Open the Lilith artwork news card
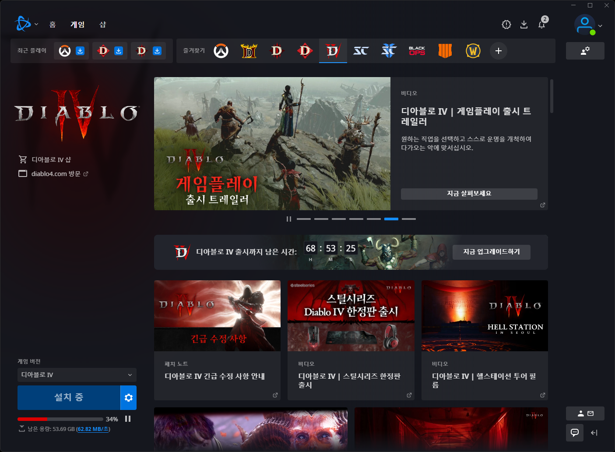Viewport: 615px width, 452px height. (x=251, y=429)
